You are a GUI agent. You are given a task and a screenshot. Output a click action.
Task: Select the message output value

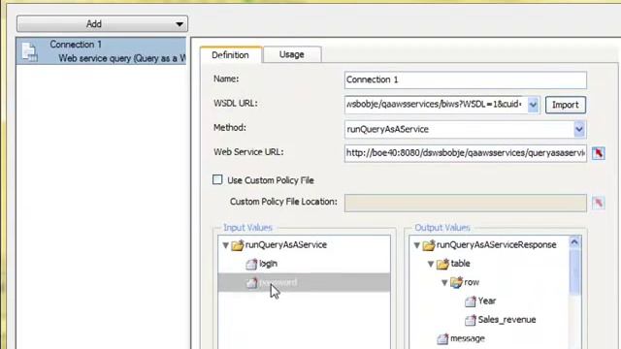coord(468,338)
